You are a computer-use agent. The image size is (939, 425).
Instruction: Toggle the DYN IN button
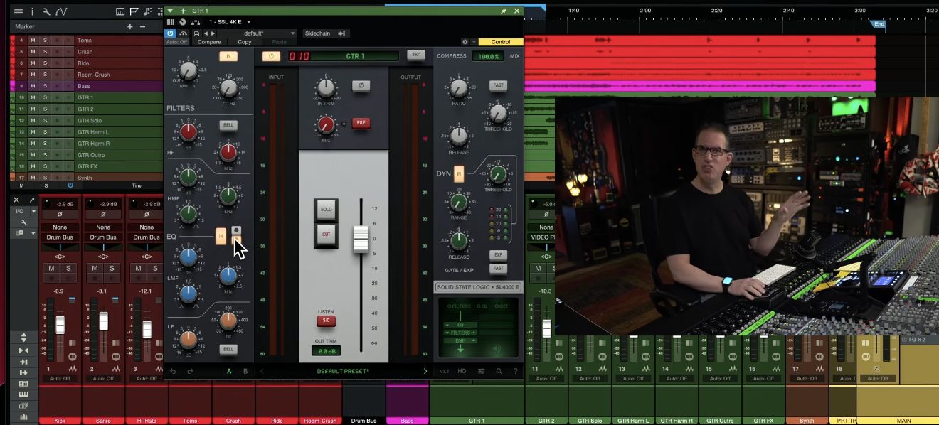[459, 173]
